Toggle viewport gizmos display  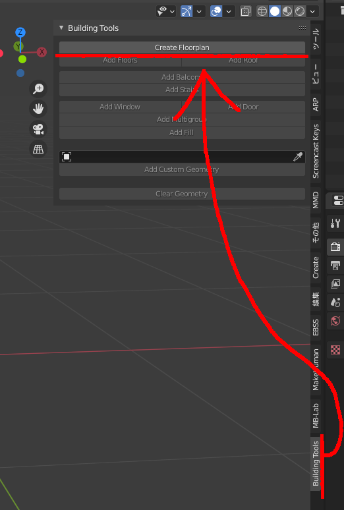point(186,11)
